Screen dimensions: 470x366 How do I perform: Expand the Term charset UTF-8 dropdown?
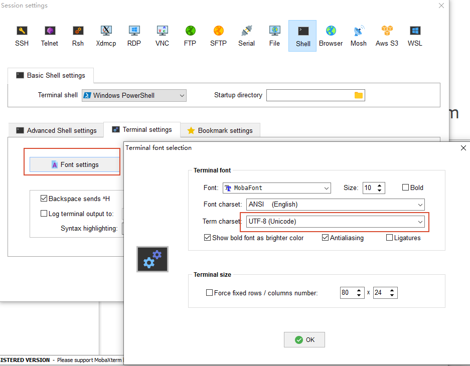(x=336, y=222)
